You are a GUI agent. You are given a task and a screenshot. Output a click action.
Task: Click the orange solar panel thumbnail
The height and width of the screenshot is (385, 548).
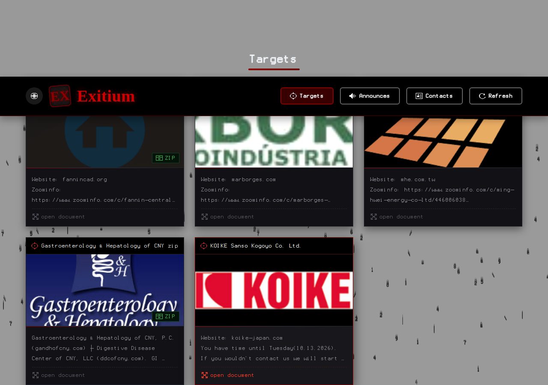pos(443,142)
